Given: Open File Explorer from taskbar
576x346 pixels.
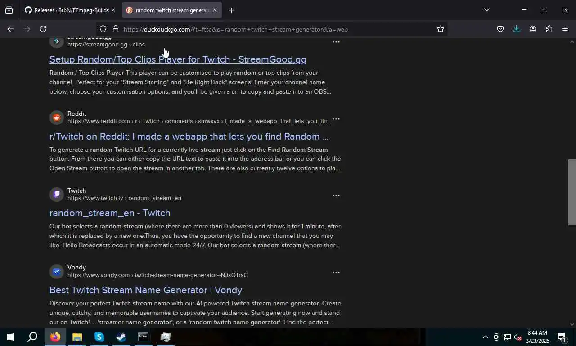Looking at the screenshot, I should (x=77, y=337).
